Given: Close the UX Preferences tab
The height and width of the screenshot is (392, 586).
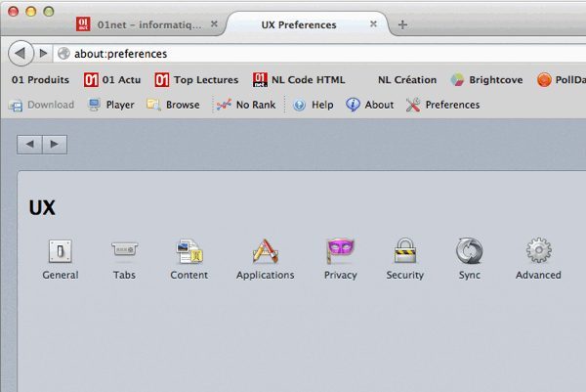Looking at the screenshot, I should (373, 24).
